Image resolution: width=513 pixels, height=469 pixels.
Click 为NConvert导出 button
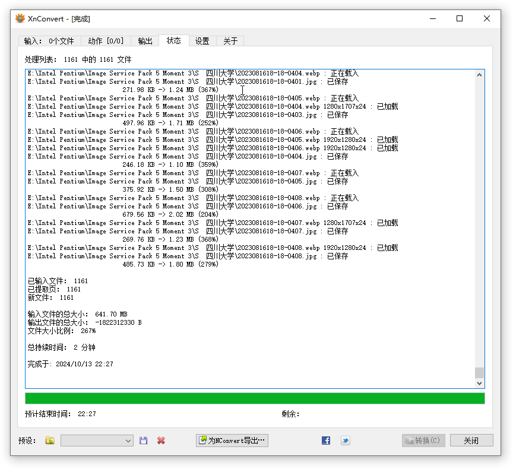[x=232, y=441]
